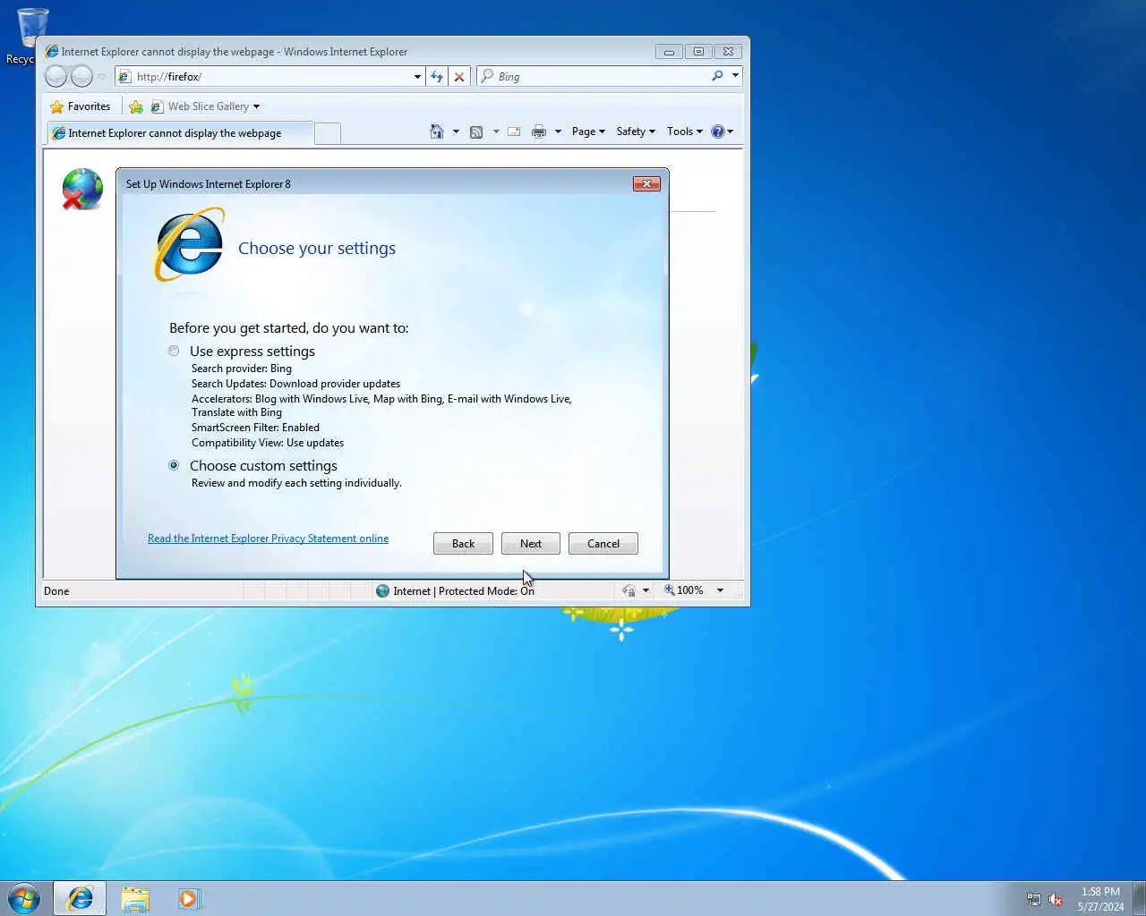
Task: Open the Safety menu
Action: [636, 131]
